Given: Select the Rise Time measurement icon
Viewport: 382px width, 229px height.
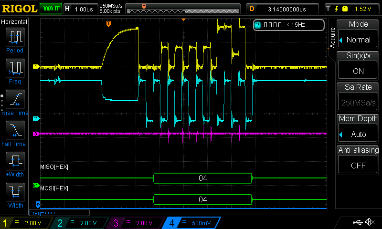Looking at the screenshot, I should click(x=15, y=99).
